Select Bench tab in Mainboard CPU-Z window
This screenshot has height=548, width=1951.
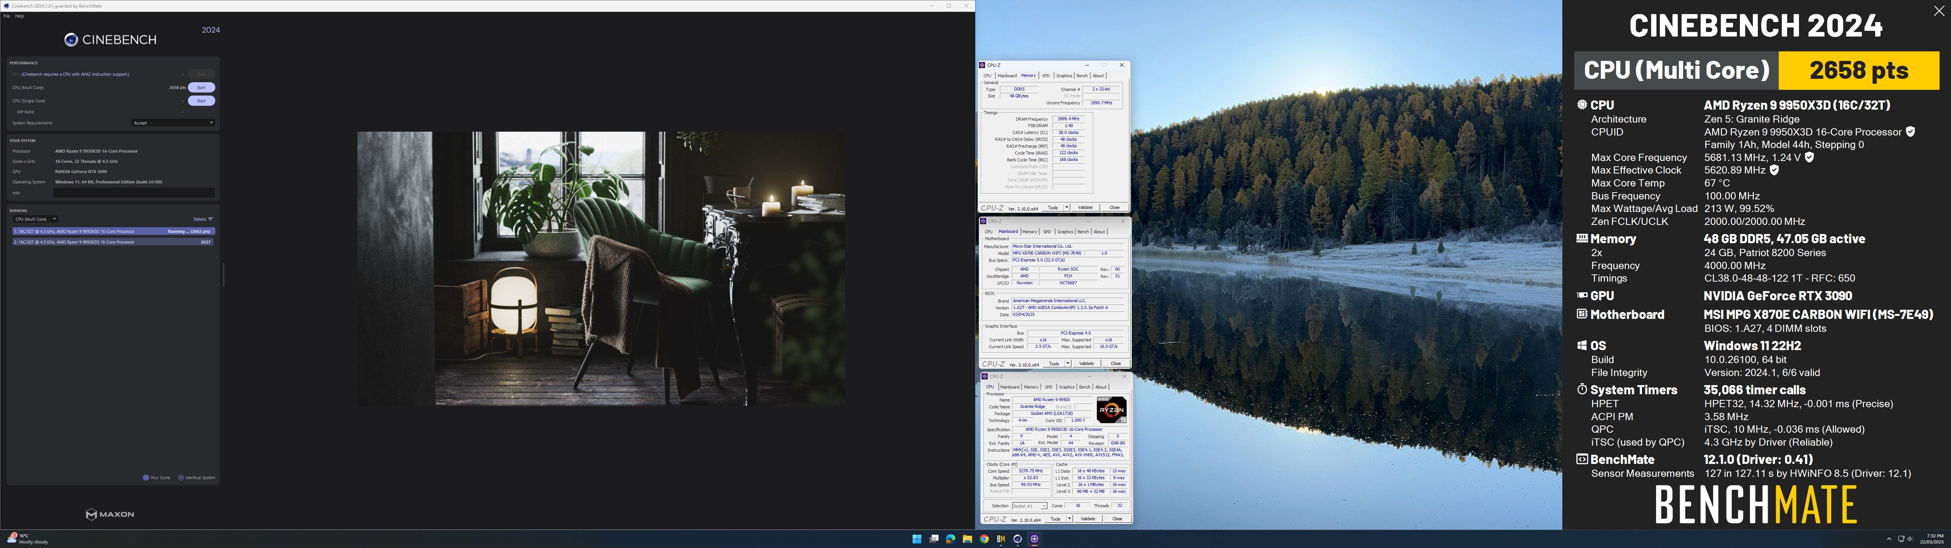(1083, 232)
